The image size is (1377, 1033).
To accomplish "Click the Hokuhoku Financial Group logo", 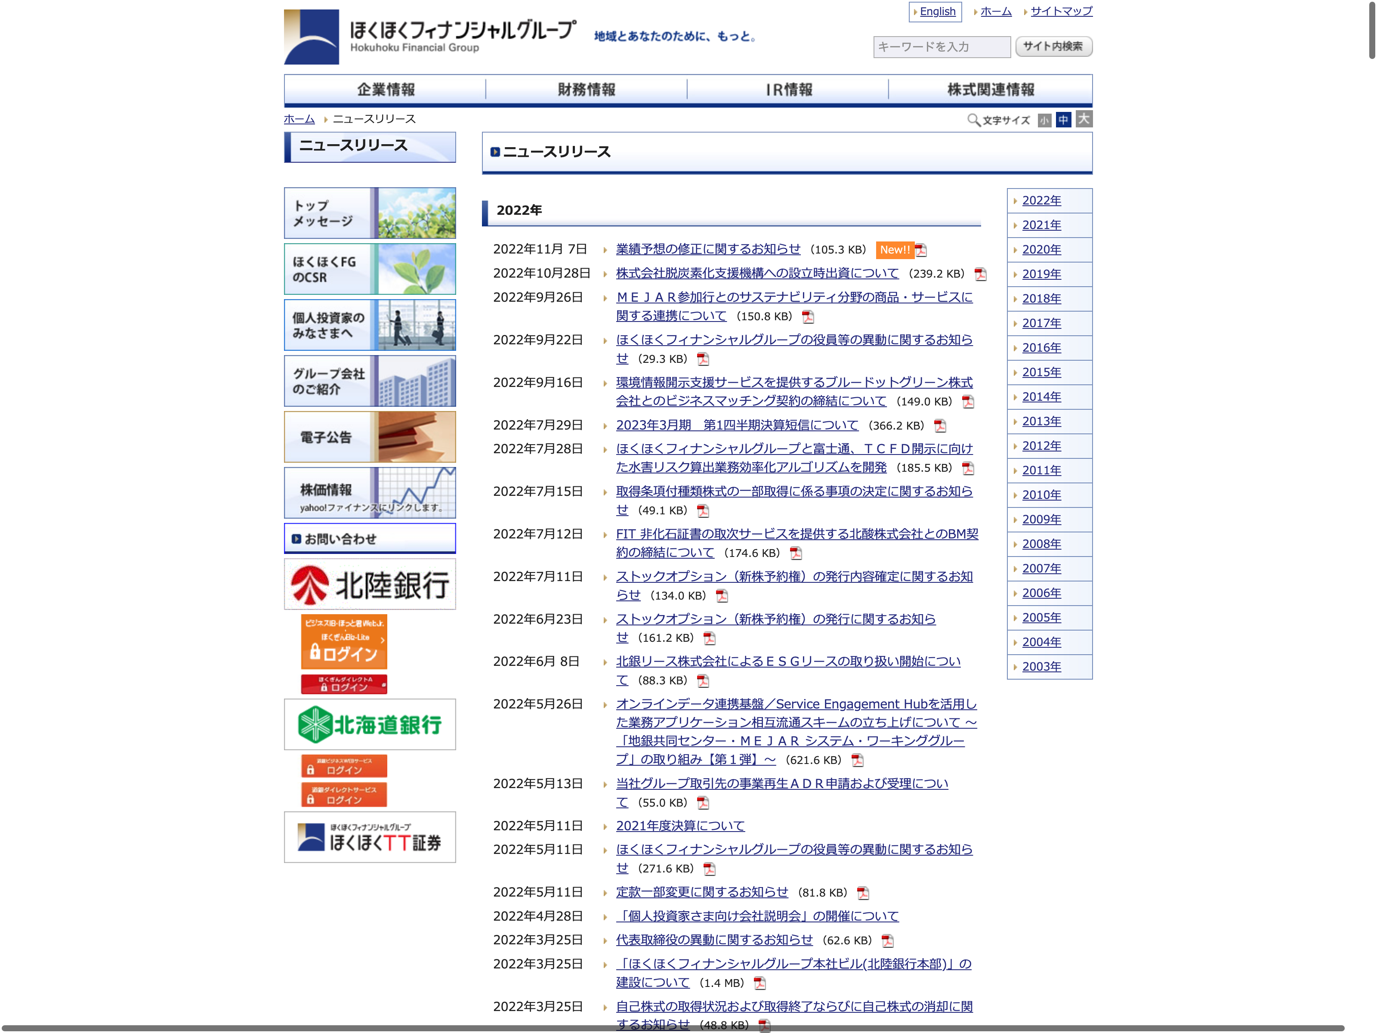I will 429,37.
